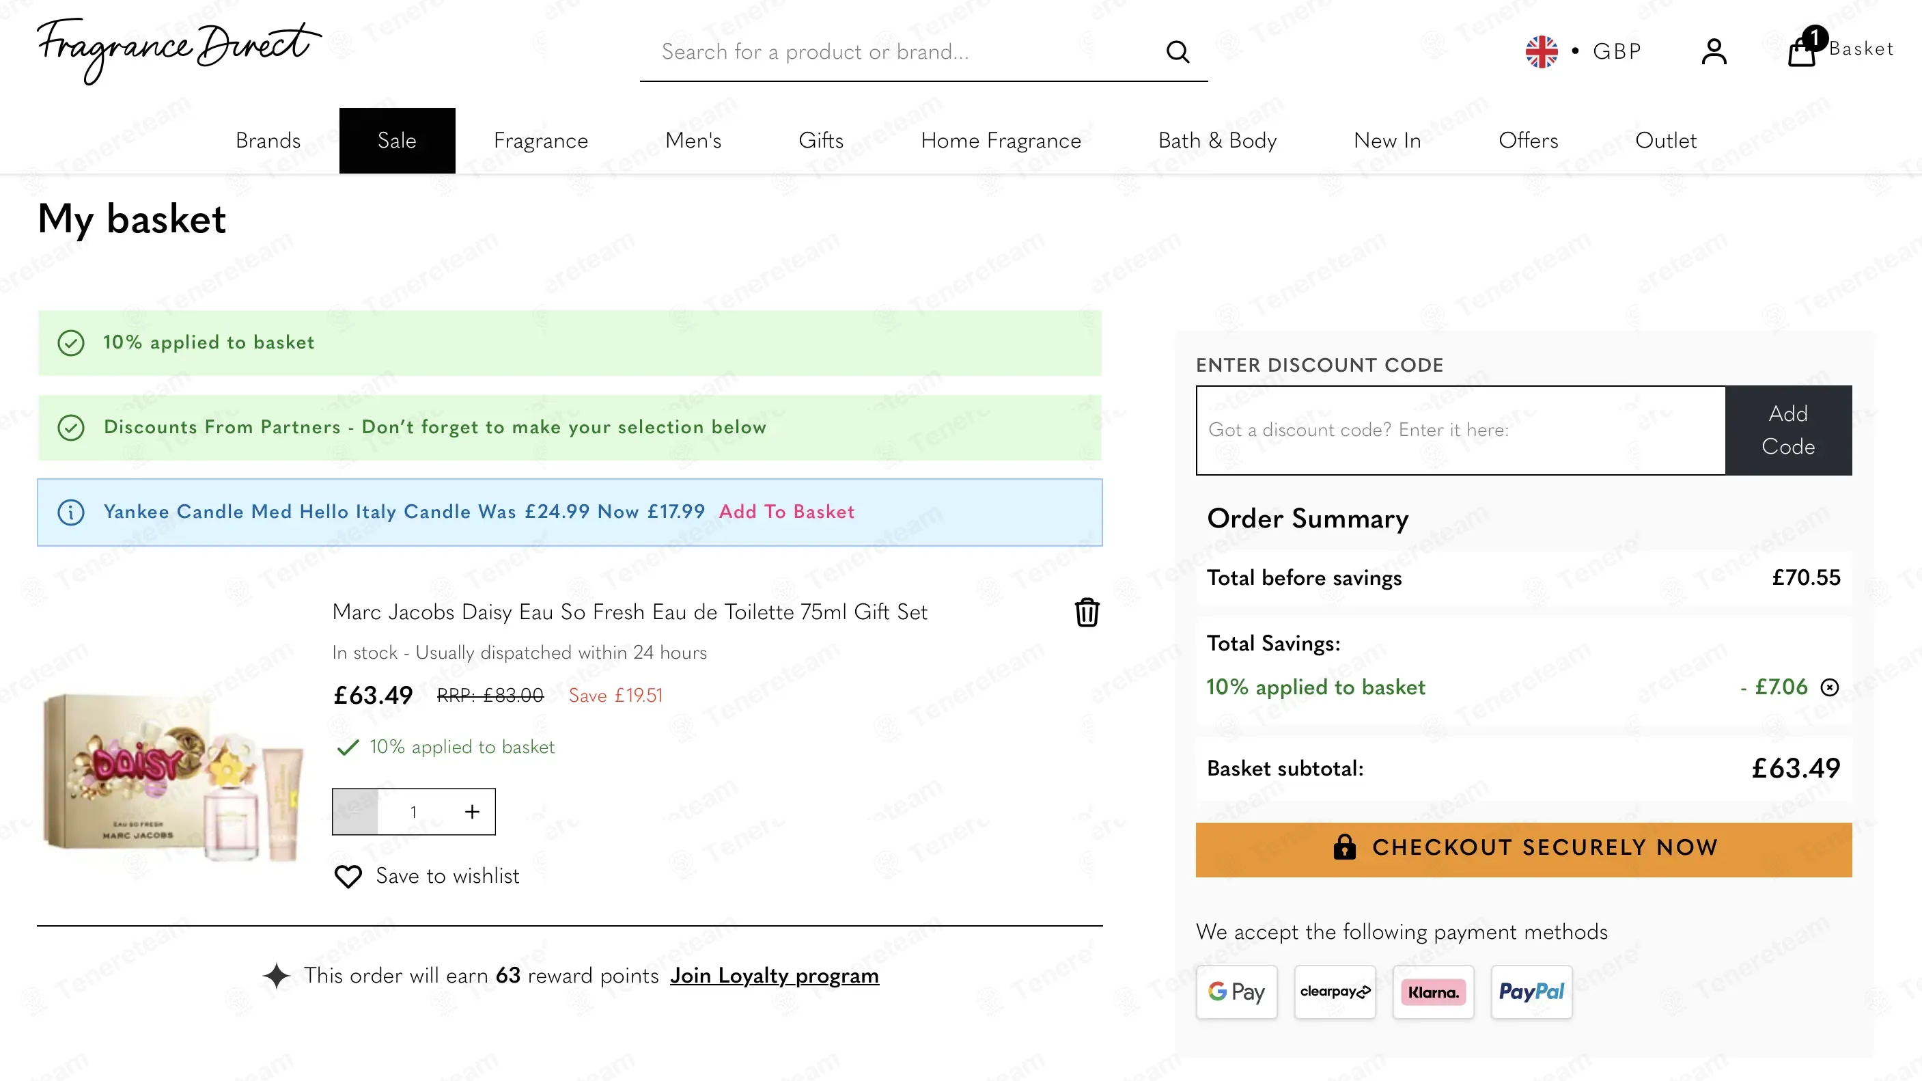Viewport: 1922px width, 1081px height.
Task: Decrease item quantity with the grey minus button
Action: point(355,812)
